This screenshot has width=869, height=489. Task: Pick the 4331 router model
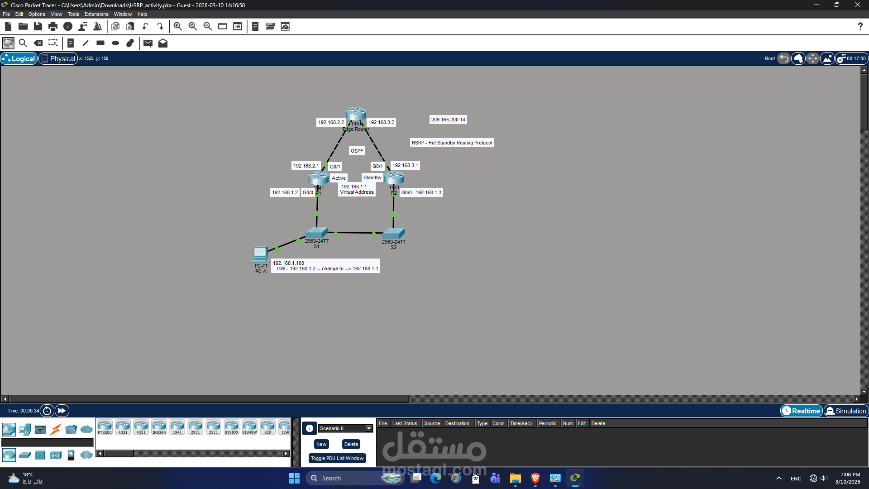pyautogui.click(x=123, y=427)
